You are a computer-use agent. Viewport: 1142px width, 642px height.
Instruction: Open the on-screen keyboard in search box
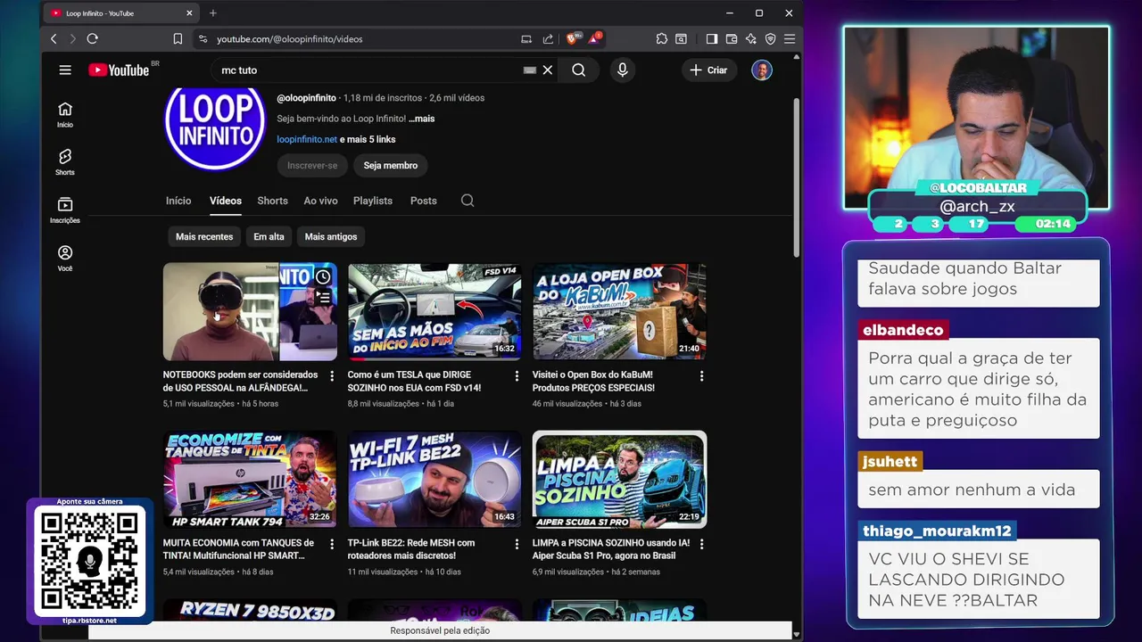530,70
